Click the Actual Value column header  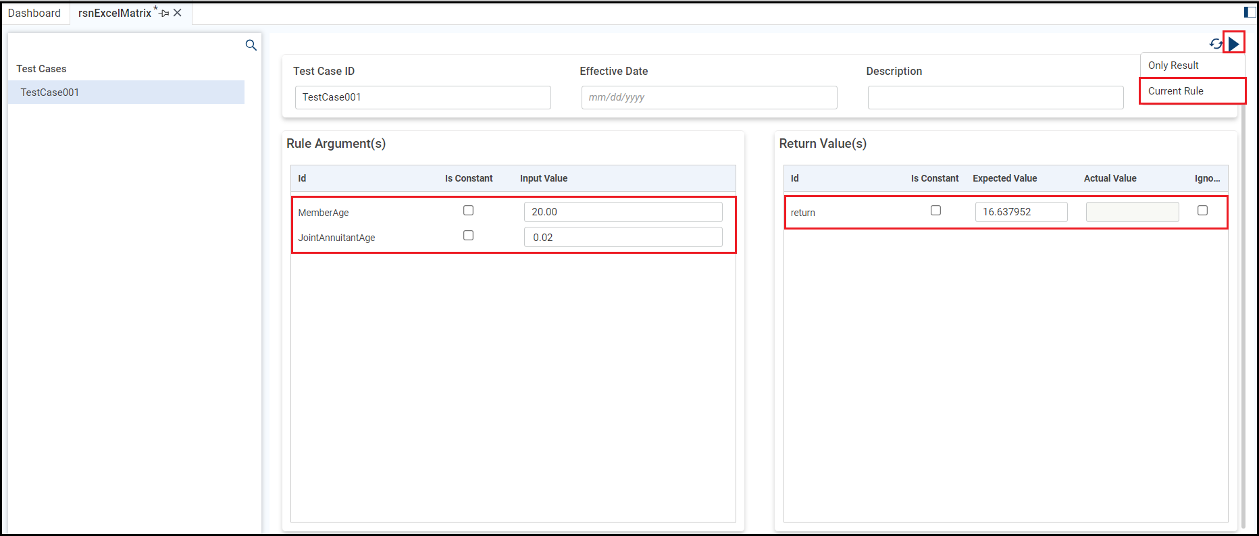pos(1110,178)
